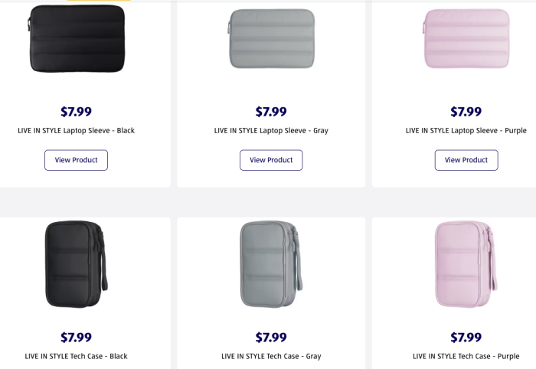The image size is (536, 369).
Task: Click the black tech case product image
Action: [74, 264]
